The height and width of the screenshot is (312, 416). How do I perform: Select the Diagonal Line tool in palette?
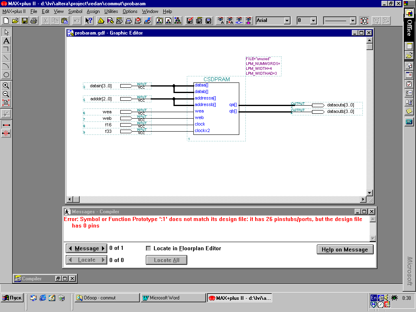6,58
